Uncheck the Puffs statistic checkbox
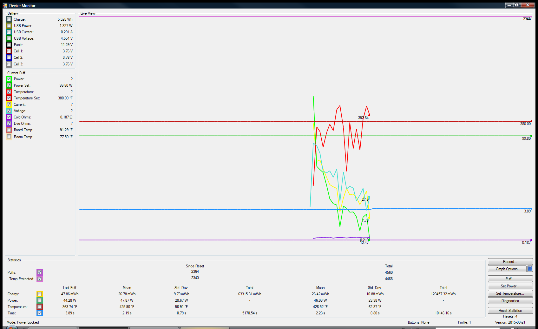 (x=40, y=272)
